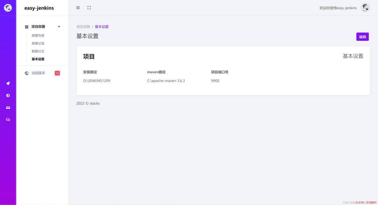Open the user avatar menu top right
Image resolution: width=378 pixels, height=205 pixels.
pos(365,7)
